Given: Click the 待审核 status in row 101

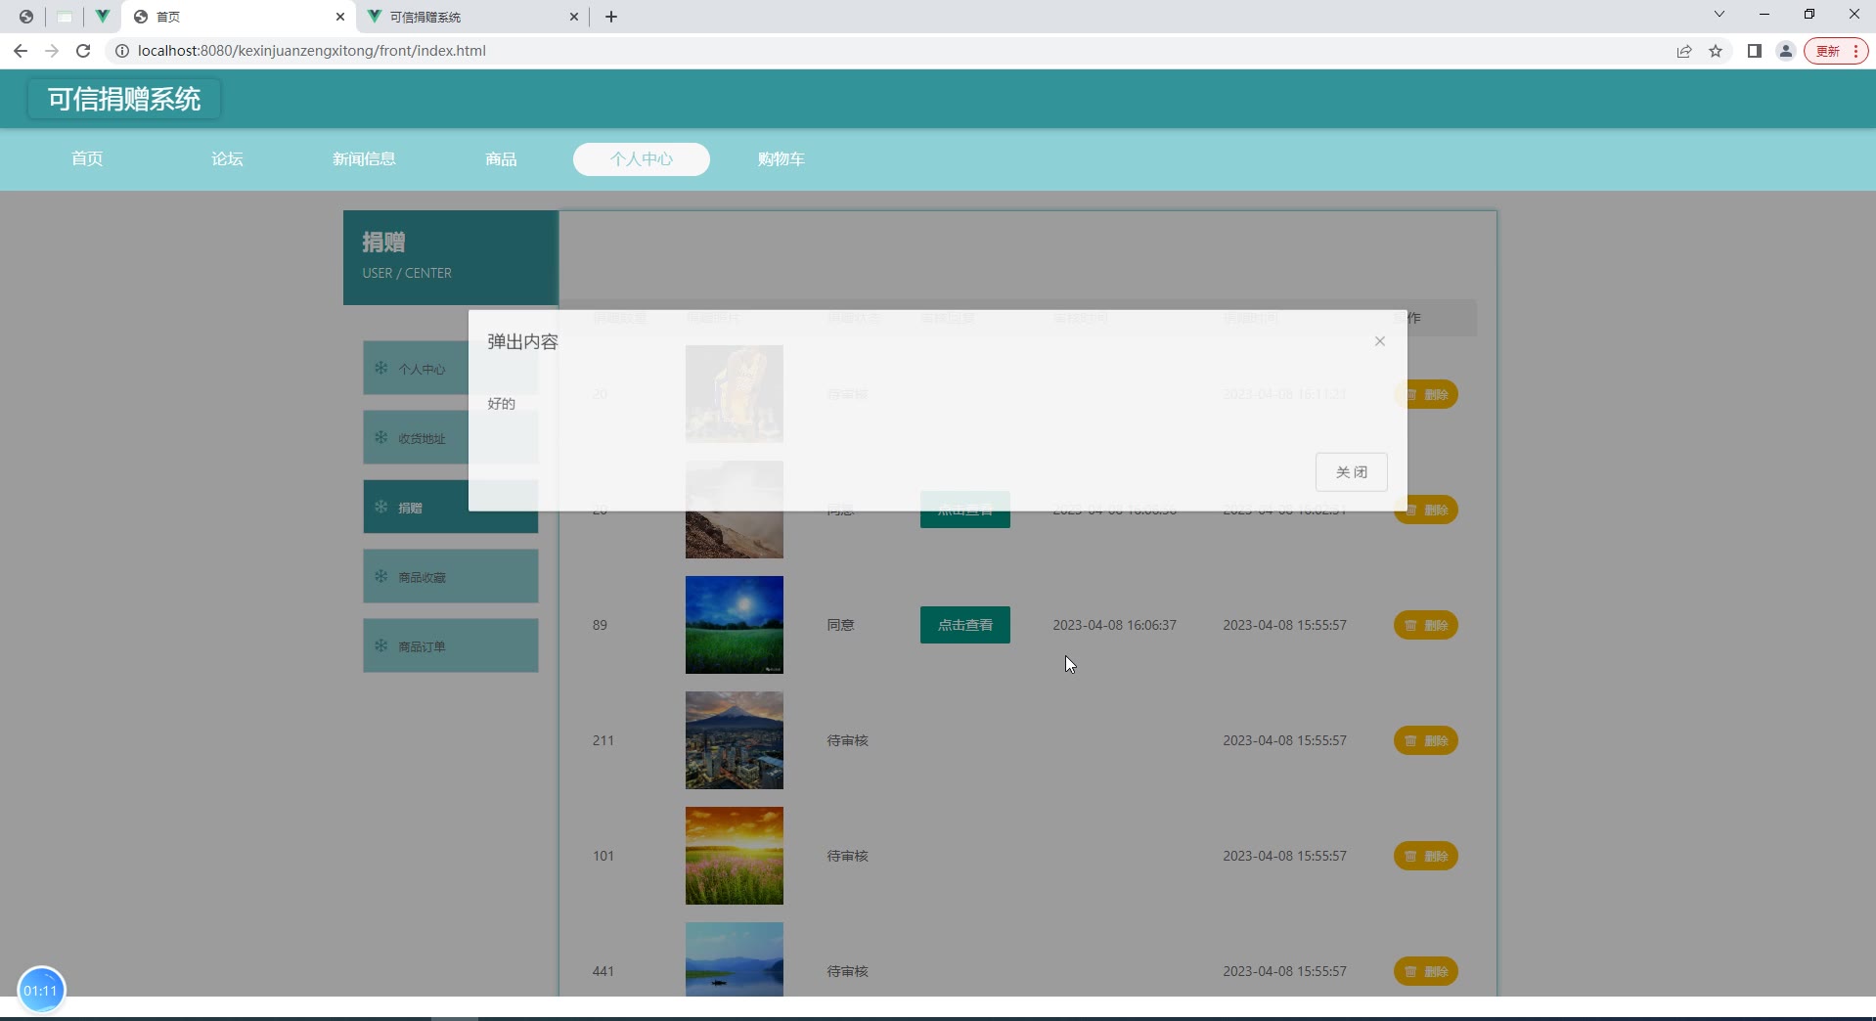Looking at the screenshot, I should pyautogui.click(x=848, y=856).
